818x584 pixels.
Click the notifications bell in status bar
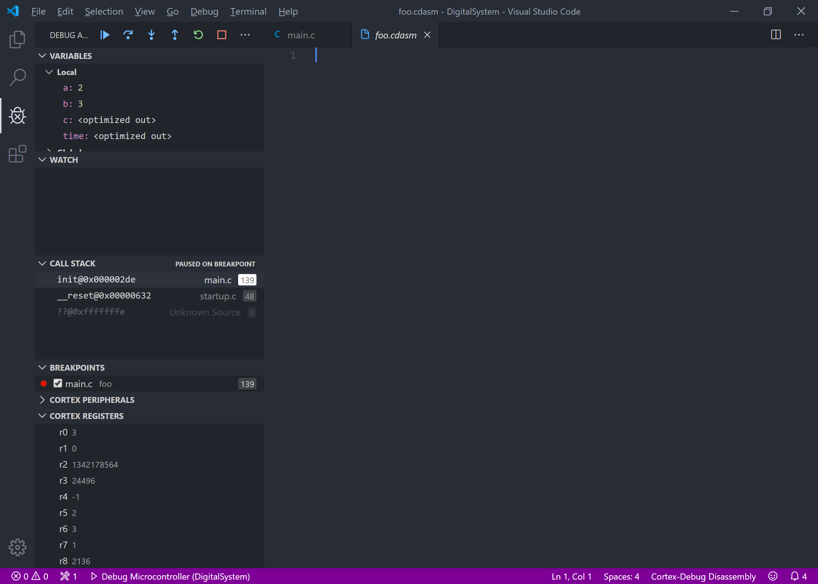click(x=794, y=576)
